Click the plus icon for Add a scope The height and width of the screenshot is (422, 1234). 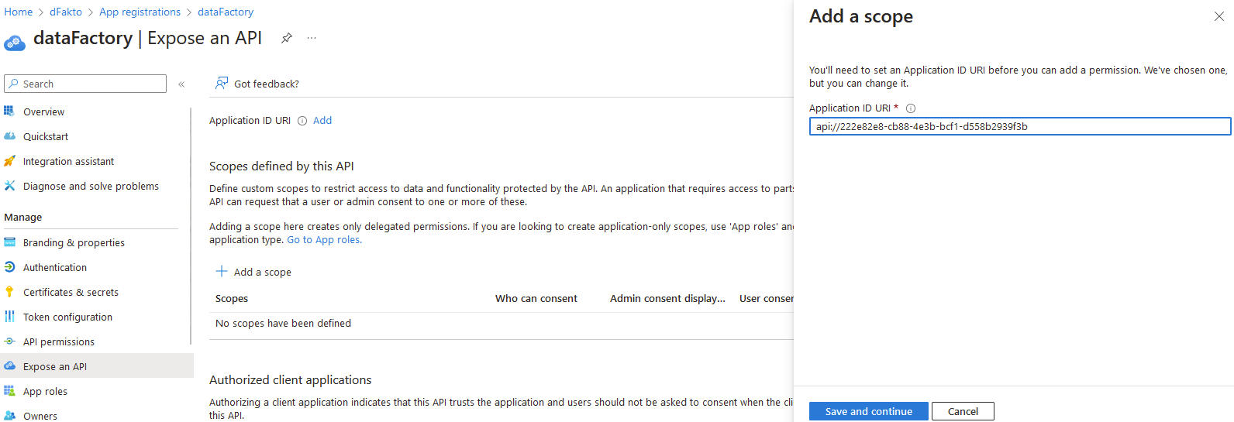(x=222, y=272)
